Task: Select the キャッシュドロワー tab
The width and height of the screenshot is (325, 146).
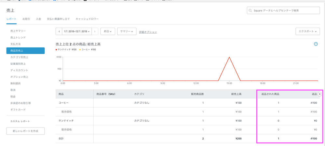Action: 87,19
